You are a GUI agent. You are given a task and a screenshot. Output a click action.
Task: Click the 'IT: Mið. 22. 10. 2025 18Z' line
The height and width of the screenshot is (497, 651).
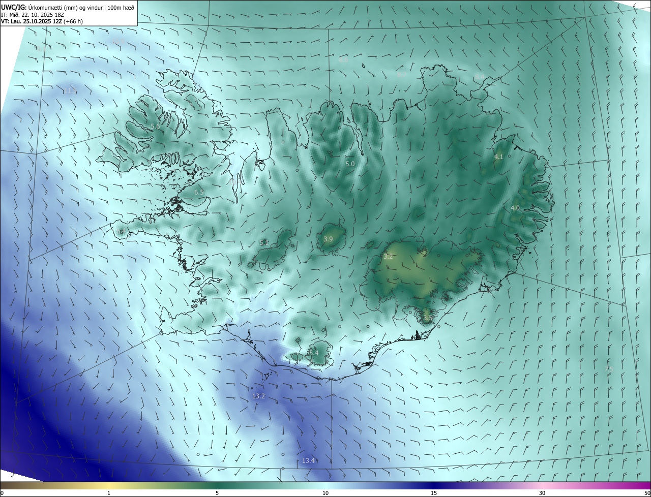pyautogui.click(x=33, y=14)
